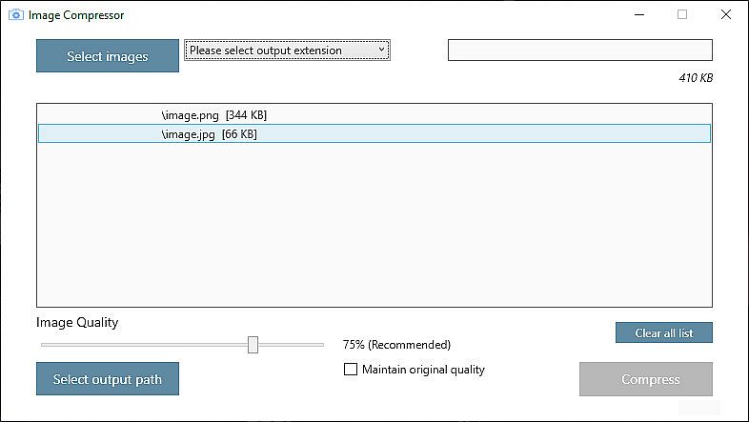This screenshot has height=422, width=749.
Task: Click the 75% (Recommended) quality label
Action: point(396,345)
